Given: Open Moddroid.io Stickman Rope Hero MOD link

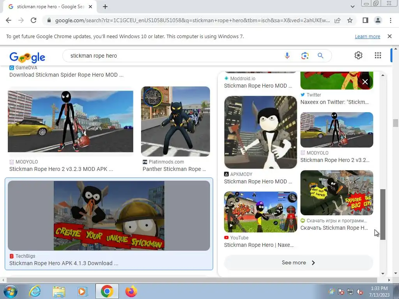Looking at the screenshot, I should [x=258, y=86].
